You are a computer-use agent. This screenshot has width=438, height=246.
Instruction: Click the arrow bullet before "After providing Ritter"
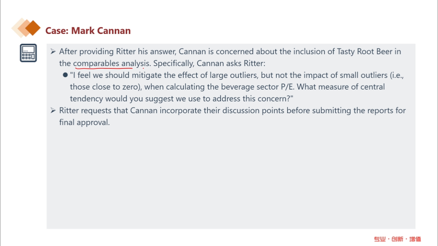[53, 51]
